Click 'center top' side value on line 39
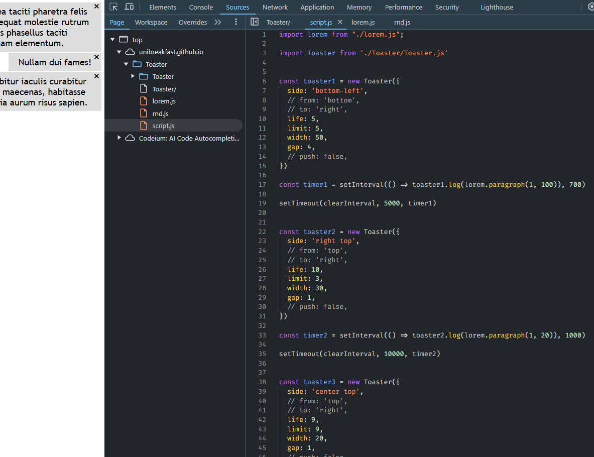The image size is (594, 457). 335,391
